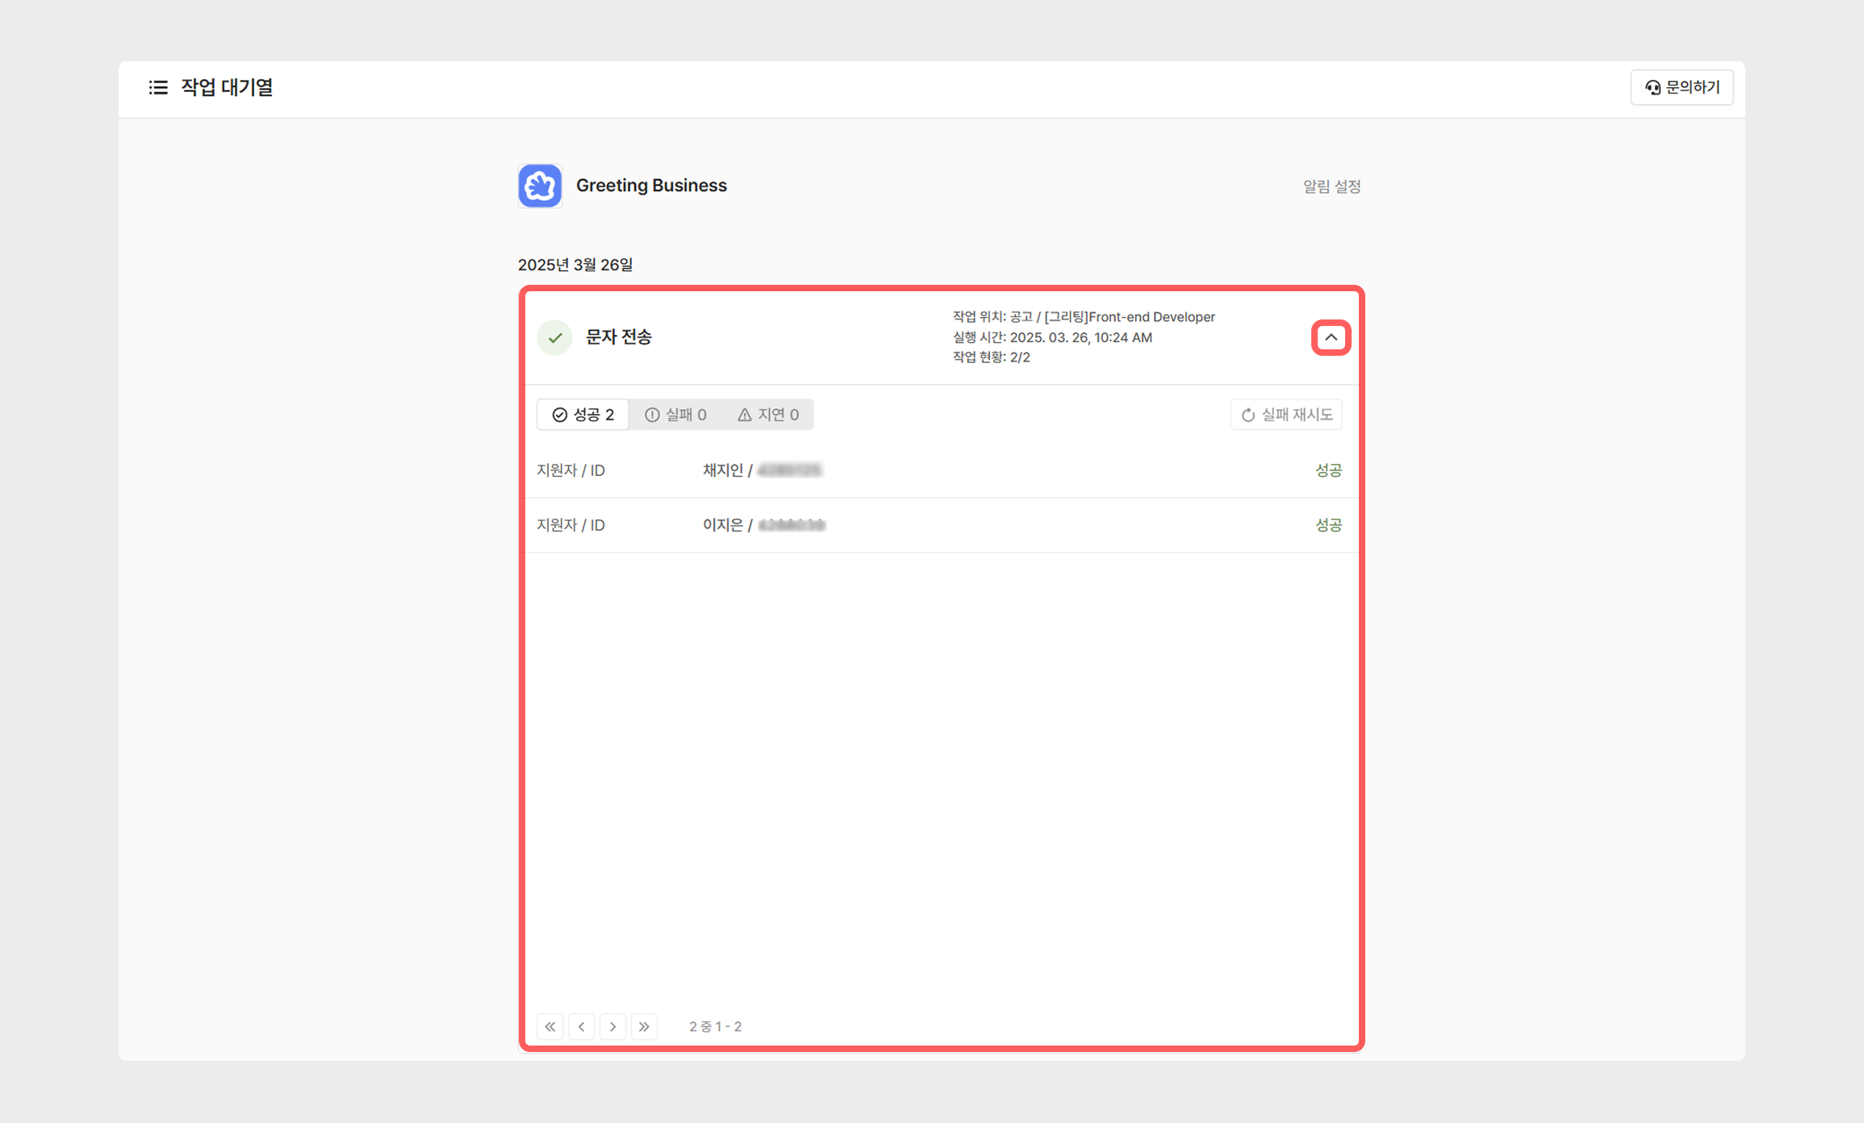Click applicant row 채지인
This screenshot has width=1864, height=1123.
723,470
